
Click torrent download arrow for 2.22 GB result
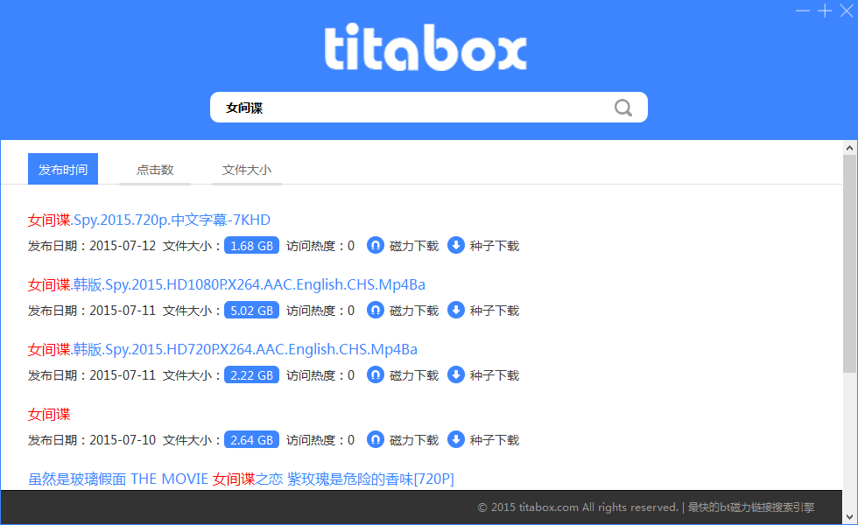pyautogui.click(x=456, y=375)
